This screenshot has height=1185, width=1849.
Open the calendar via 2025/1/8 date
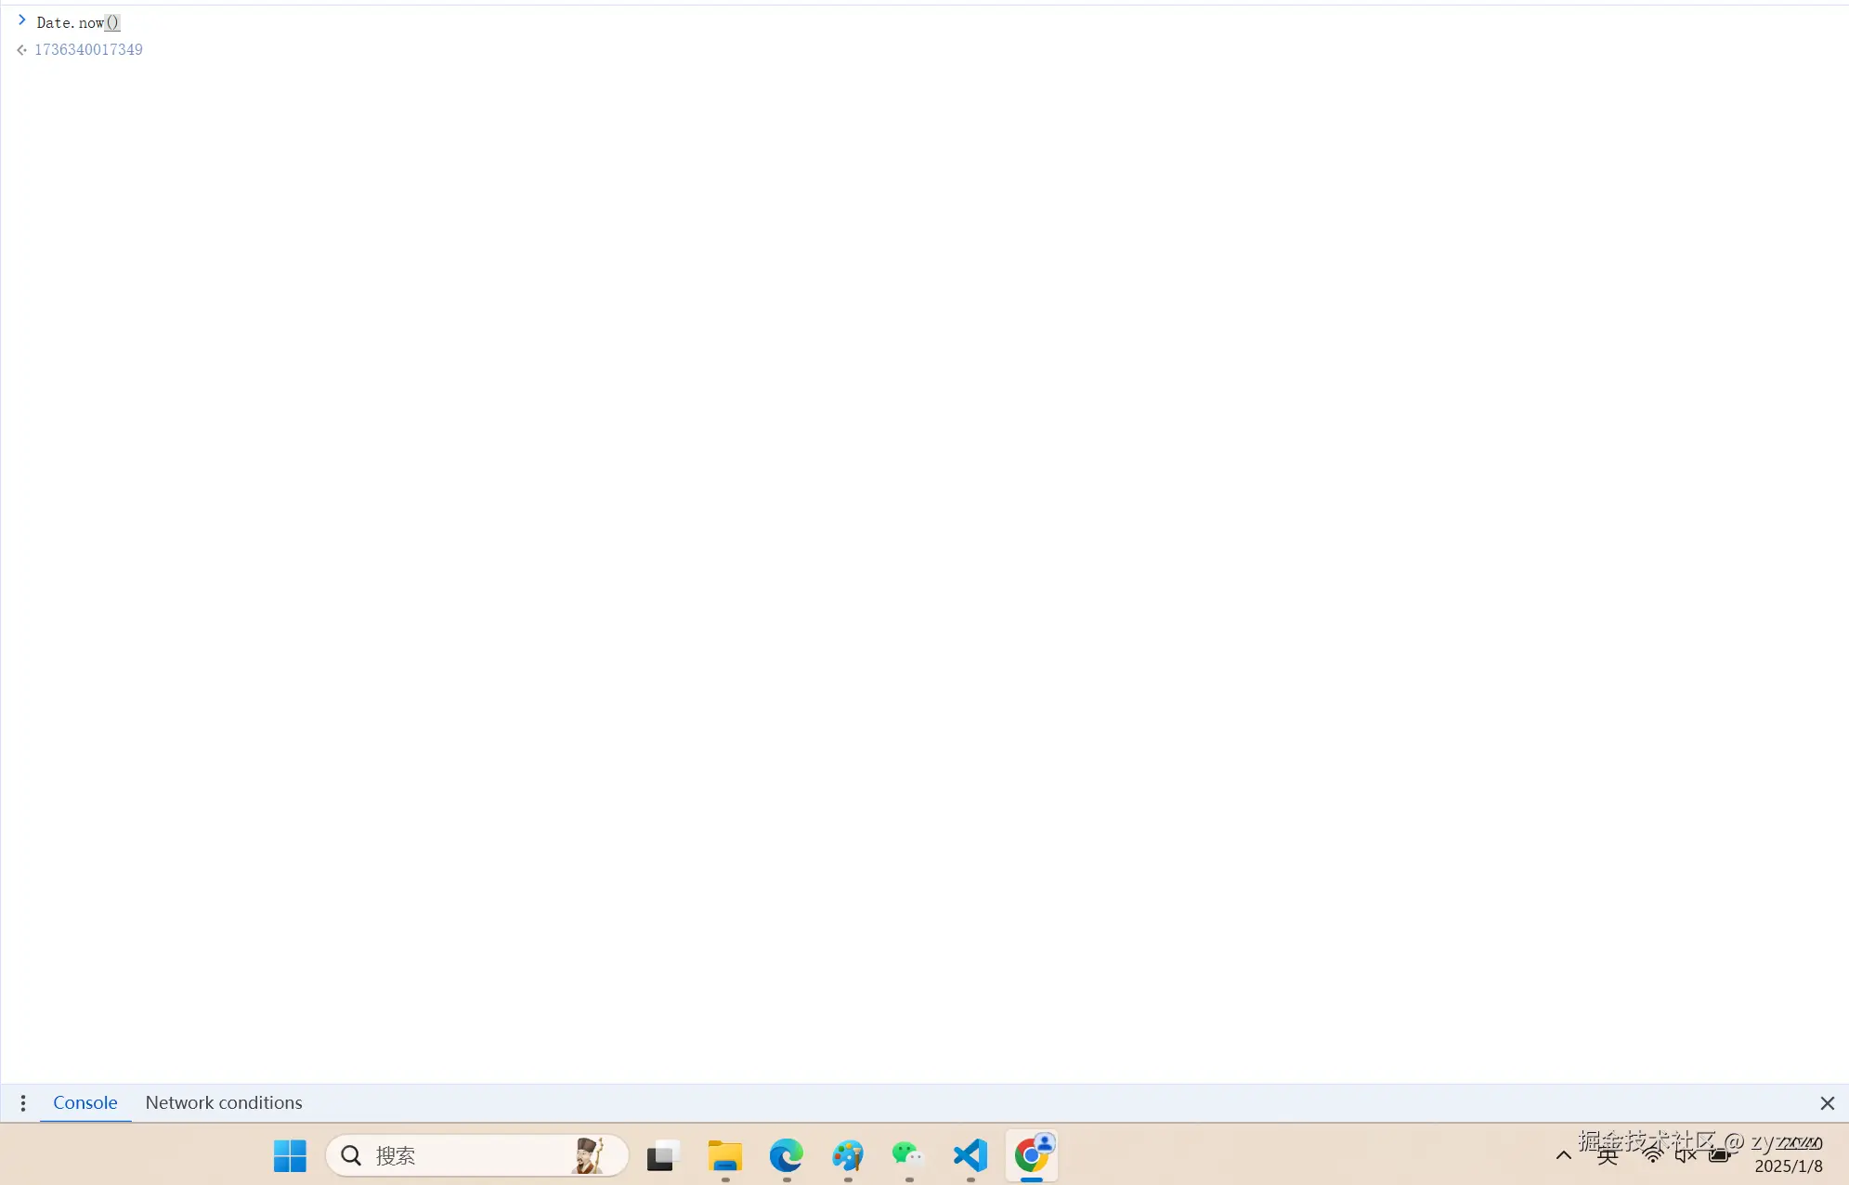1788,1166
